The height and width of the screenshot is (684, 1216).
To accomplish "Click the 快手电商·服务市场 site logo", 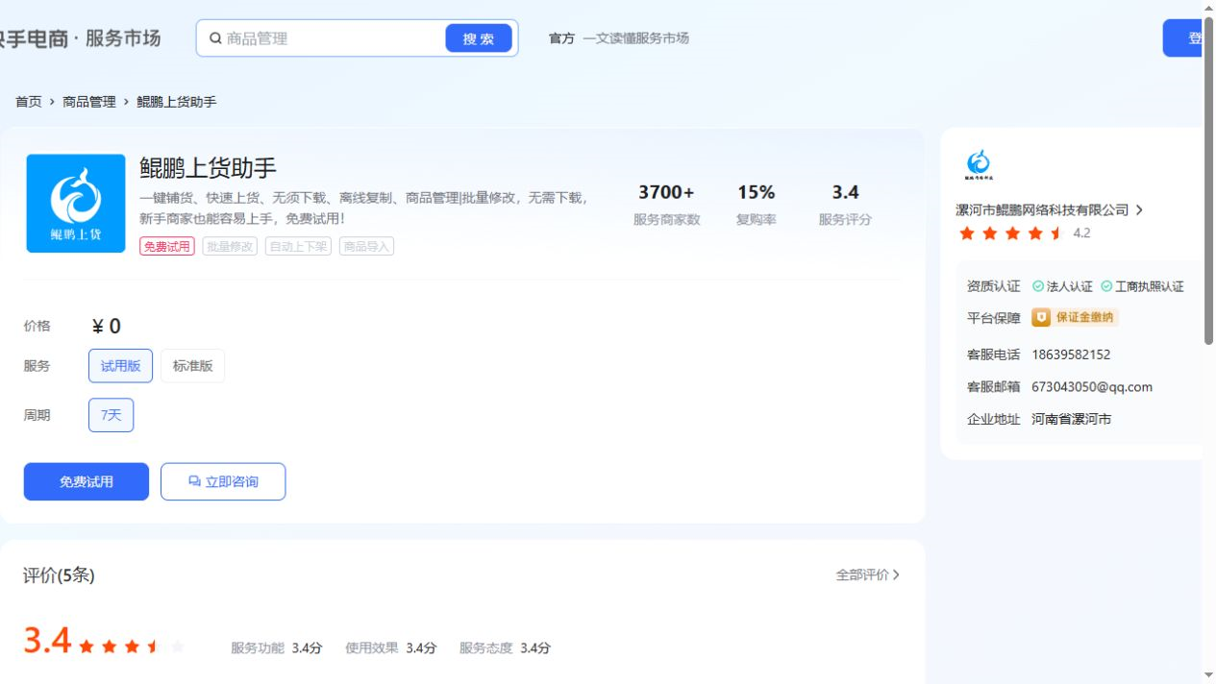I will pos(80,38).
